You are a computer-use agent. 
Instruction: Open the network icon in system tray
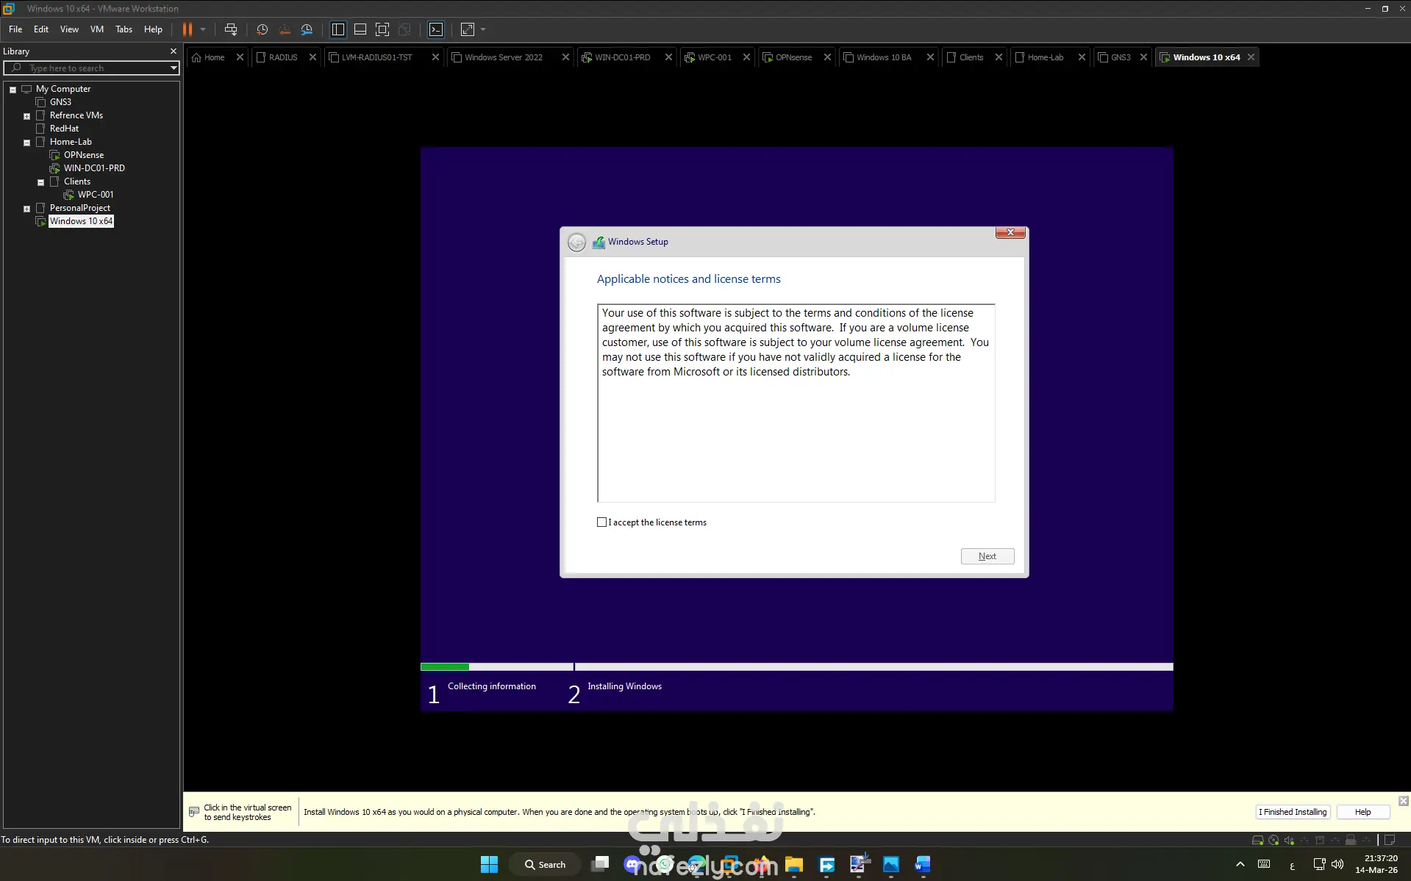tap(1319, 864)
